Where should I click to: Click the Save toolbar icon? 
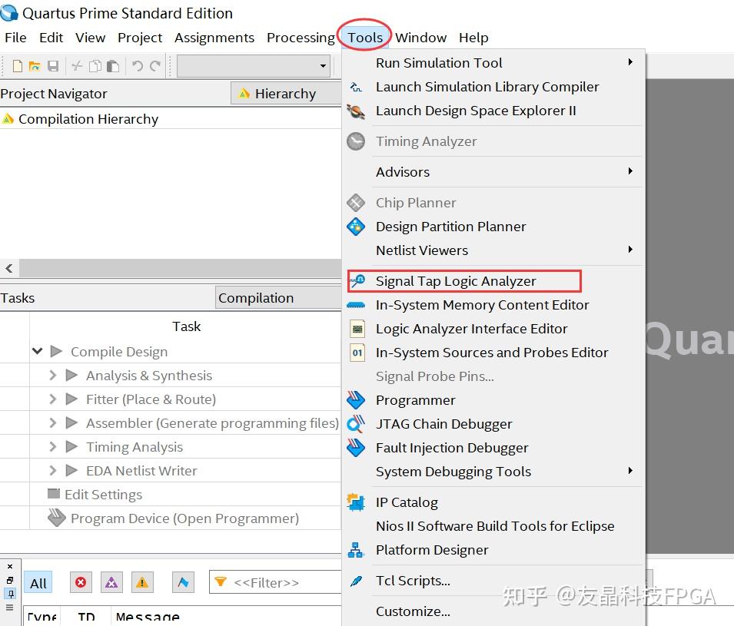53,66
